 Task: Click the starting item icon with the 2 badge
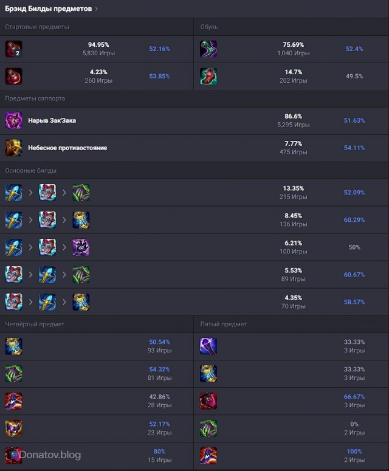click(x=13, y=49)
